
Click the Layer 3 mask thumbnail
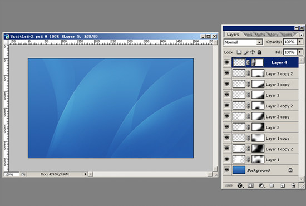coord(258,95)
